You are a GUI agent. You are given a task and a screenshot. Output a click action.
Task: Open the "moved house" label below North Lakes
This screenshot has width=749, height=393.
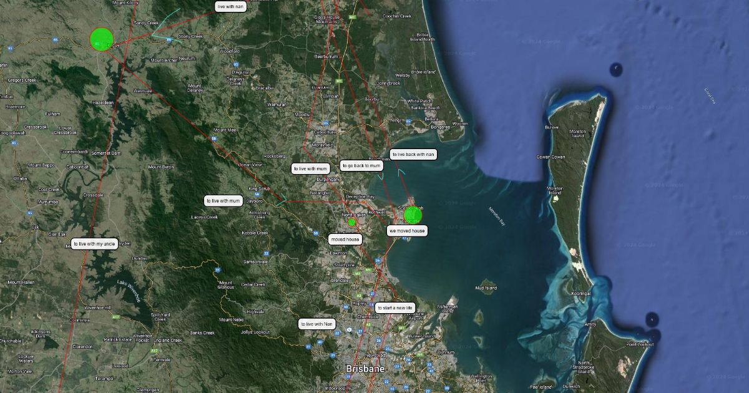point(345,240)
